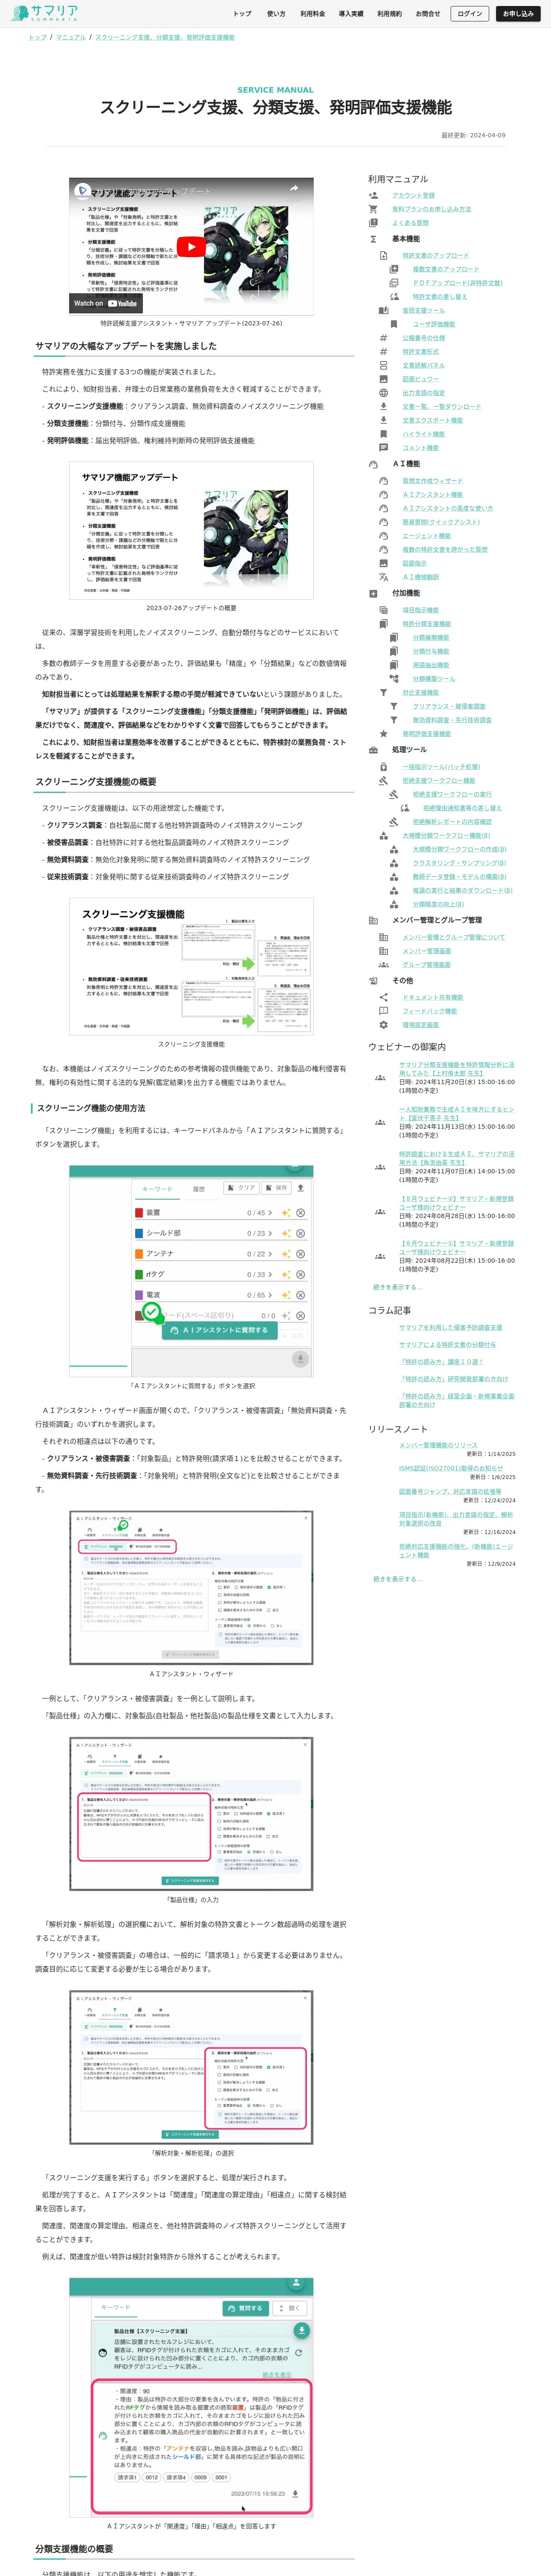Show more webinars via 続きを表示する
This screenshot has width=551, height=2576.
click(397, 1287)
